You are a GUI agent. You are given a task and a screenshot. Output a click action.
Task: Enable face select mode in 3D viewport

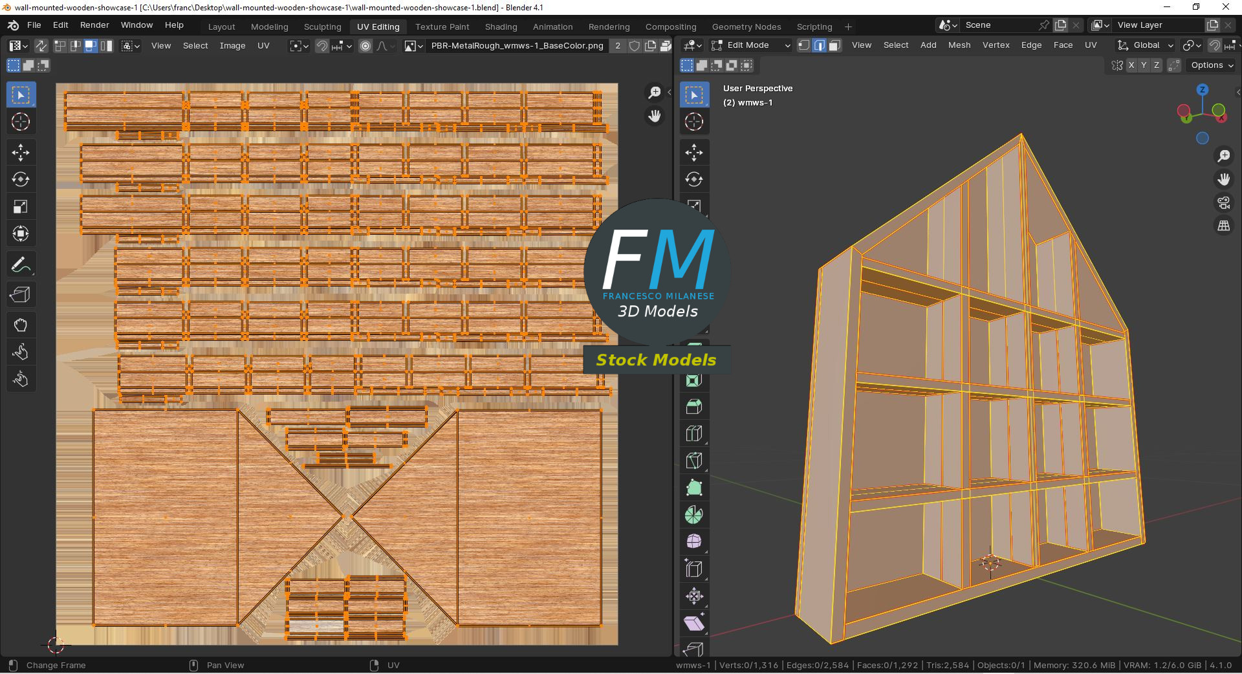[x=834, y=45]
